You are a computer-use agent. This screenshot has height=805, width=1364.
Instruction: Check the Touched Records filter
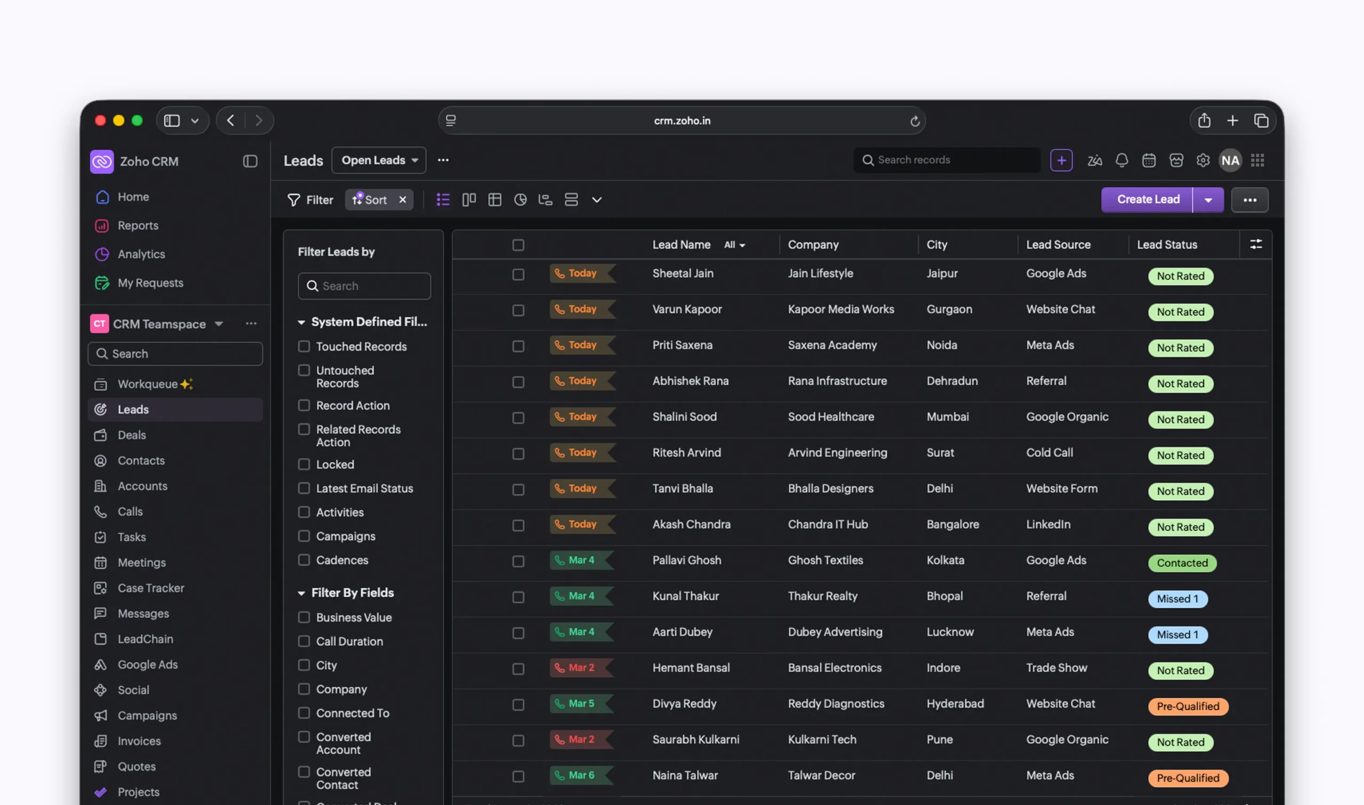[x=304, y=346]
